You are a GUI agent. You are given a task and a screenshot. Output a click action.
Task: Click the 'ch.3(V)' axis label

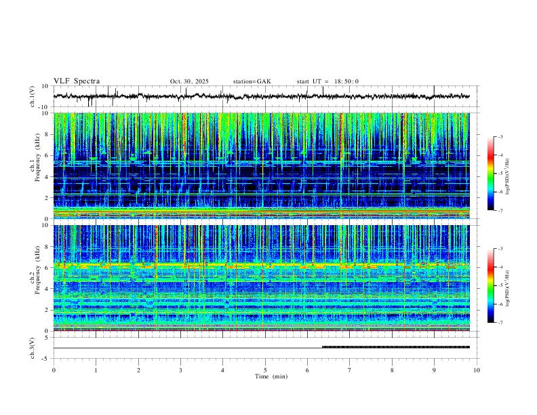click(x=33, y=348)
